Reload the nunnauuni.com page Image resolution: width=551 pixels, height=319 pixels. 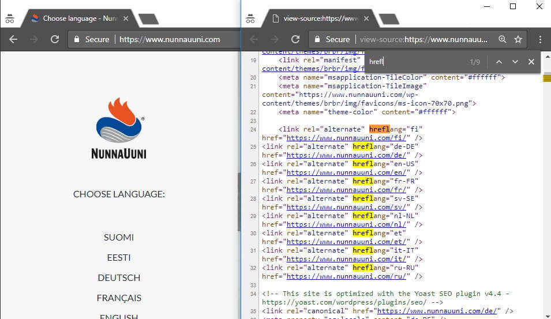pos(54,39)
